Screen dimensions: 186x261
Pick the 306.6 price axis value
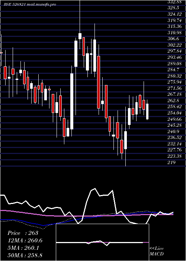tap(173, 39)
